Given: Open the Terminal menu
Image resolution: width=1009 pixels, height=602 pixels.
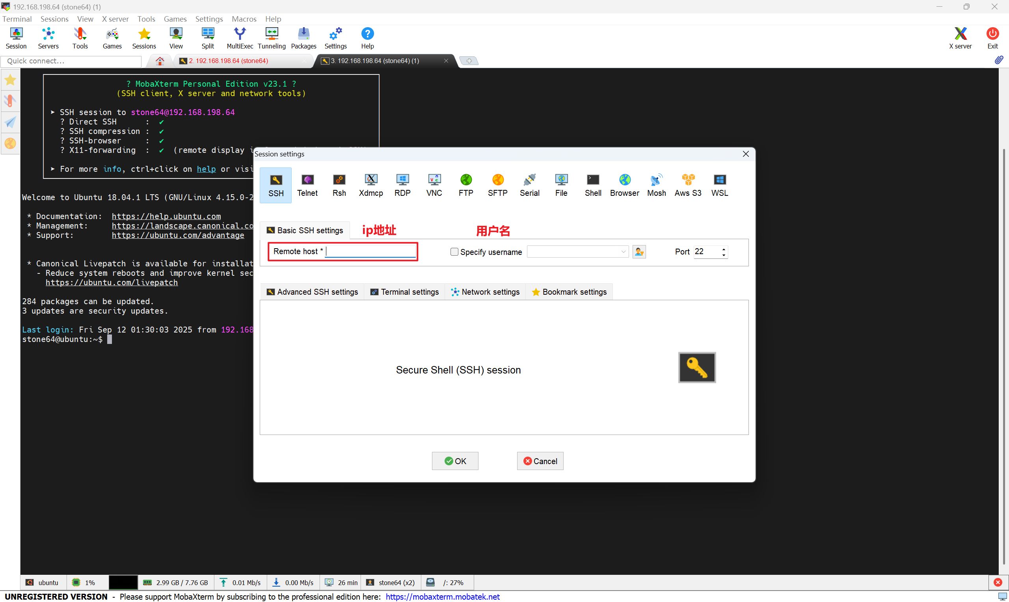Looking at the screenshot, I should 17,19.
